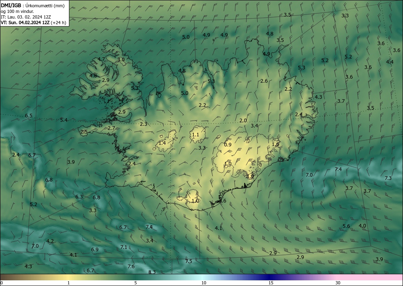The height and width of the screenshot is (286, 403).
Task: Click the 6.3 value off the southwest coast
Action: point(79,197)
